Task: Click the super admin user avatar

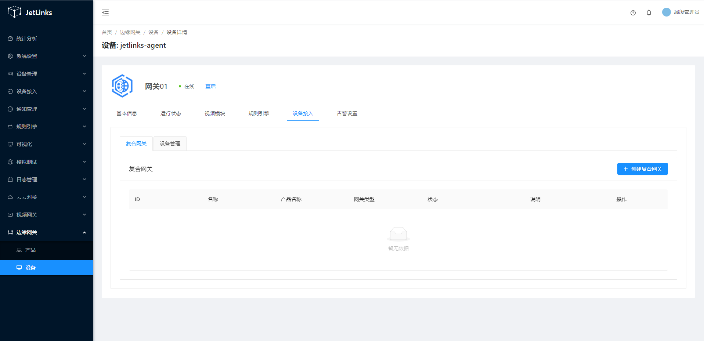Action: [666, 12]
